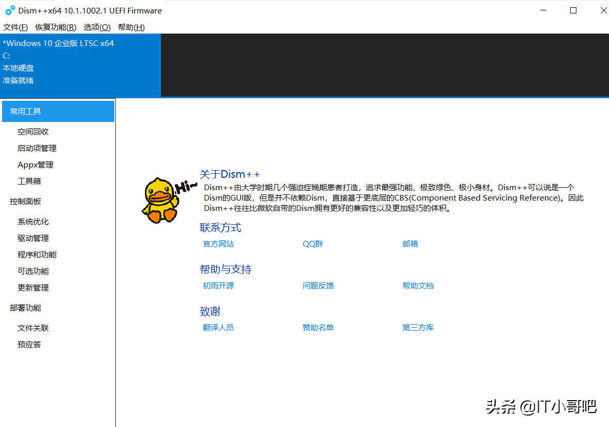Open the 文件(F) menu
Screen dimensions: 609x427
[x=15, y=27]
